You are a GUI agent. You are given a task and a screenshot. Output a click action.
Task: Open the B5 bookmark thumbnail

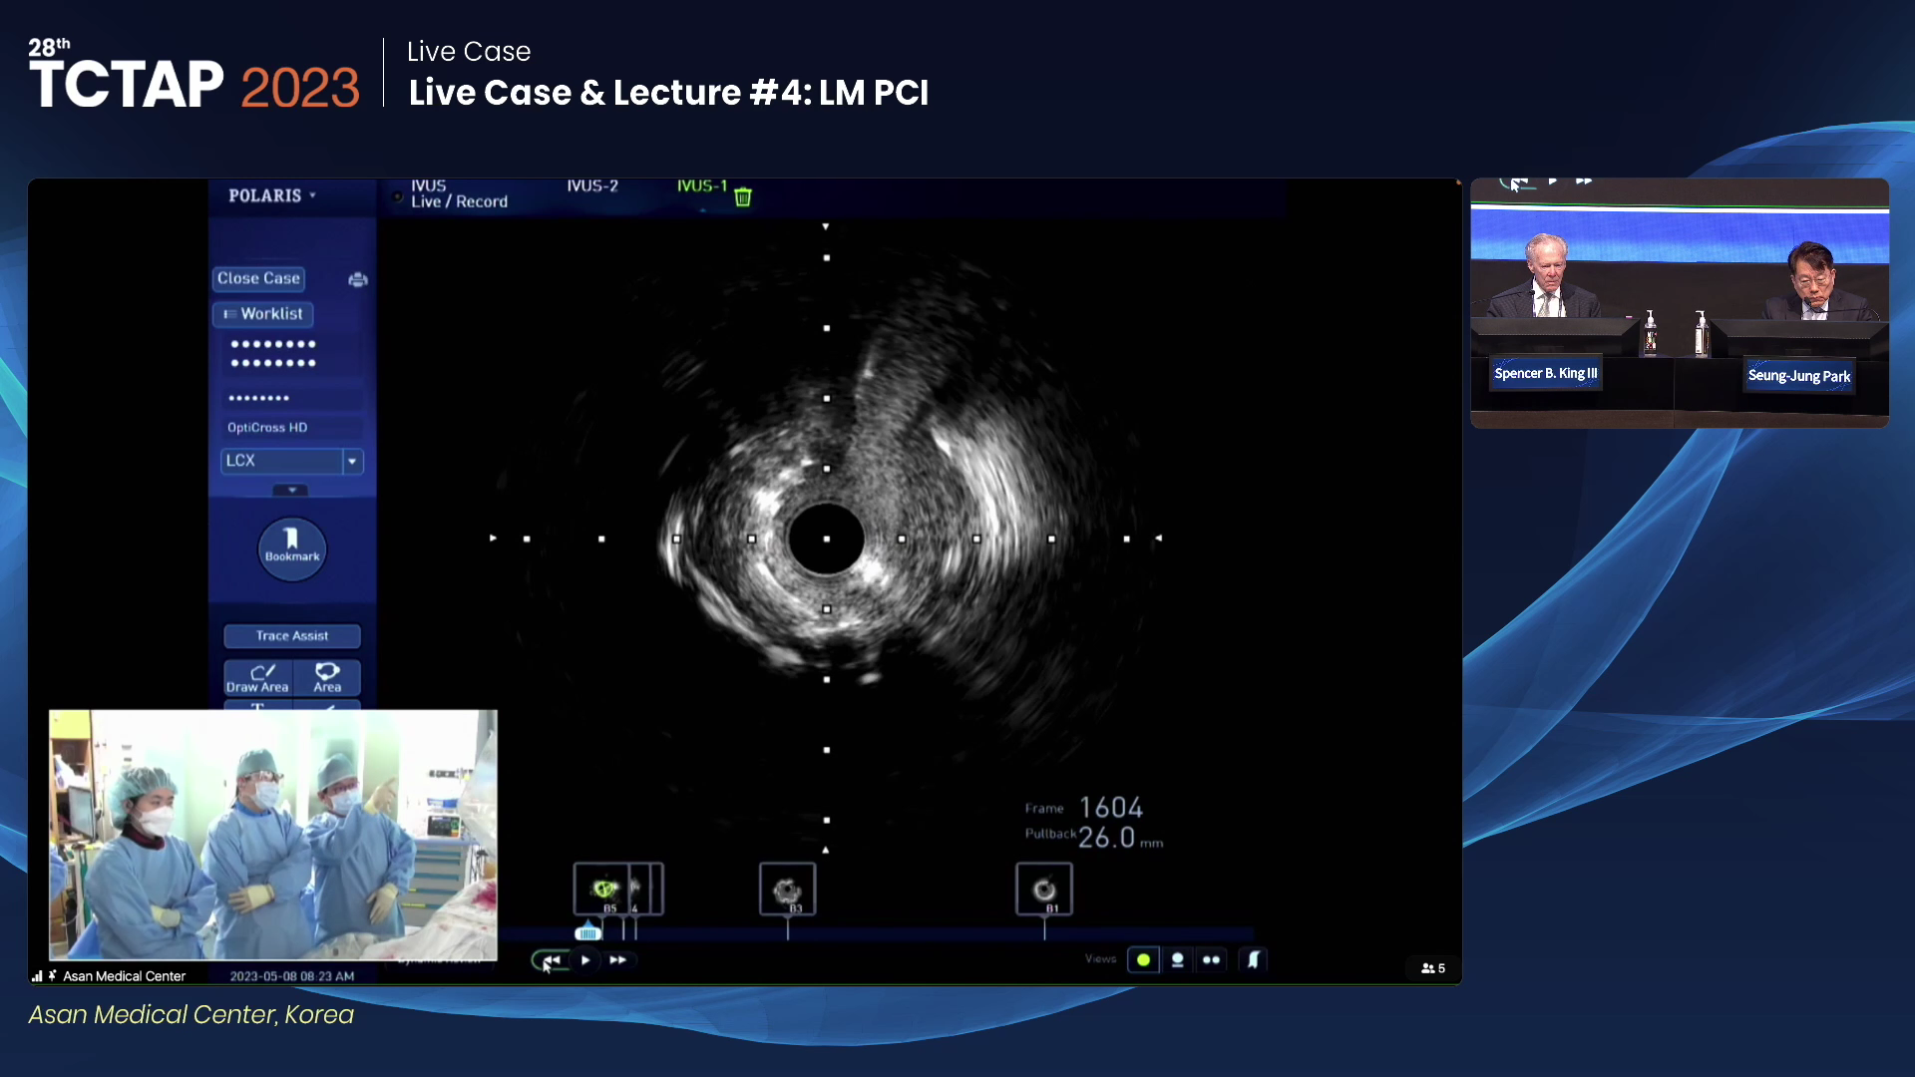pyautogui.click(x=602, y=889)
